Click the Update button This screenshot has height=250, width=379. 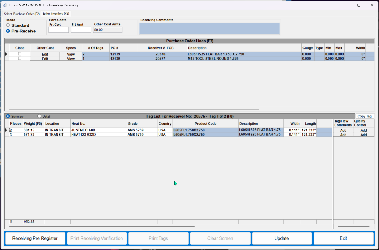pyautogui.click(x=282, y=238)
